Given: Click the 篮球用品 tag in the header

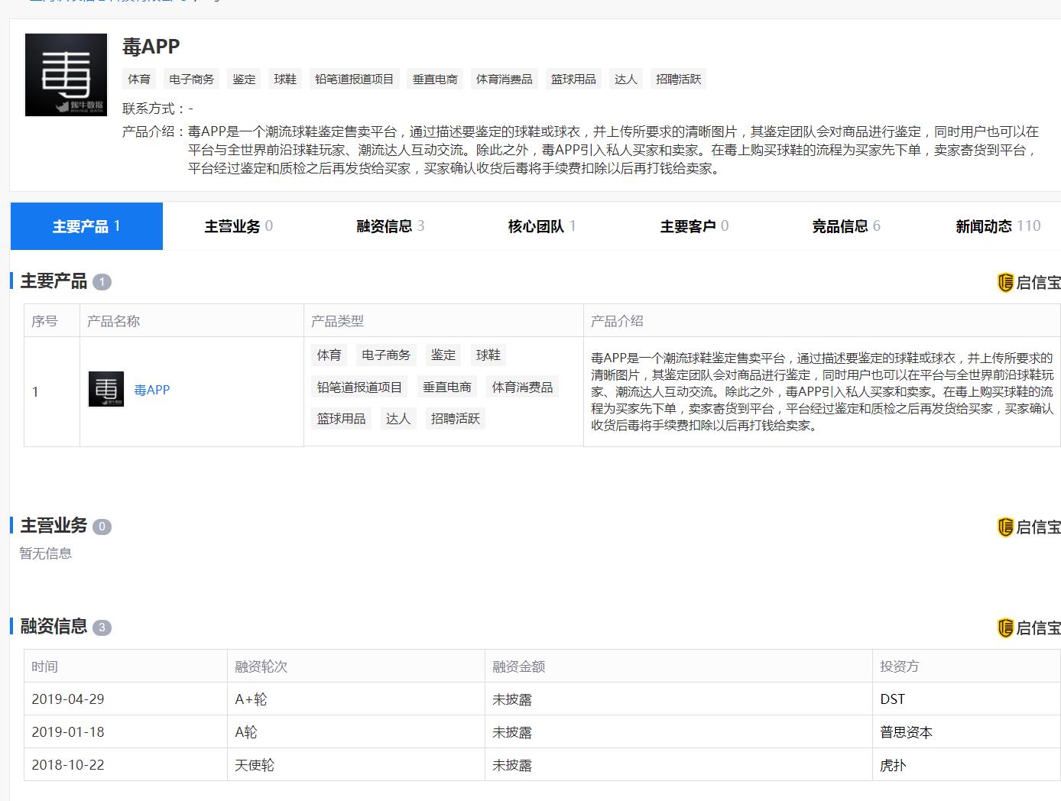Looking at the screenshot, I should click(x=573, y=79).
